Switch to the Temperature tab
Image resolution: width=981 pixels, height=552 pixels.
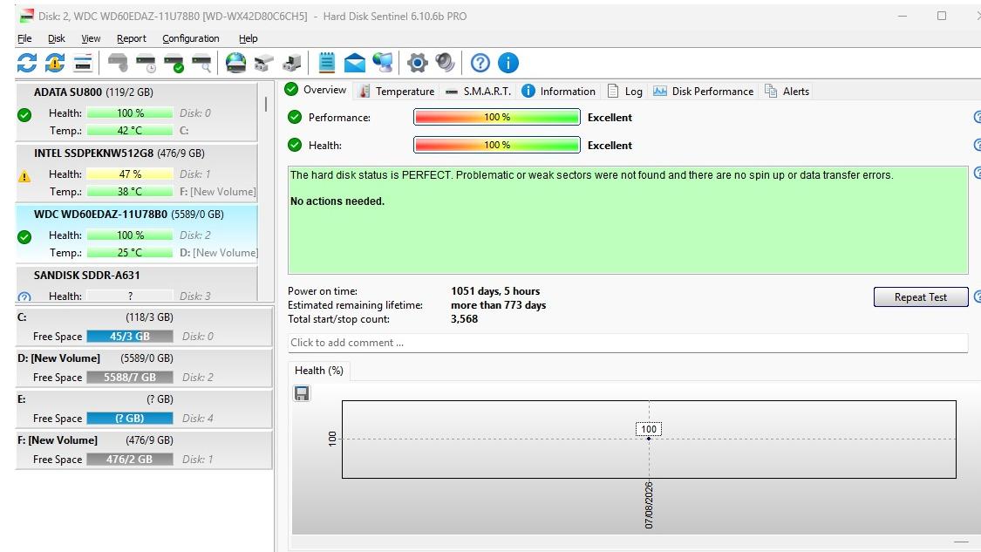pos(397,92)
